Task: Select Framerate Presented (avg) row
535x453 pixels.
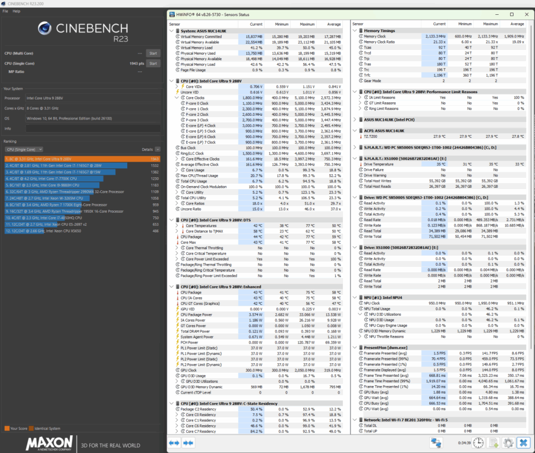Action: [442, 353]
